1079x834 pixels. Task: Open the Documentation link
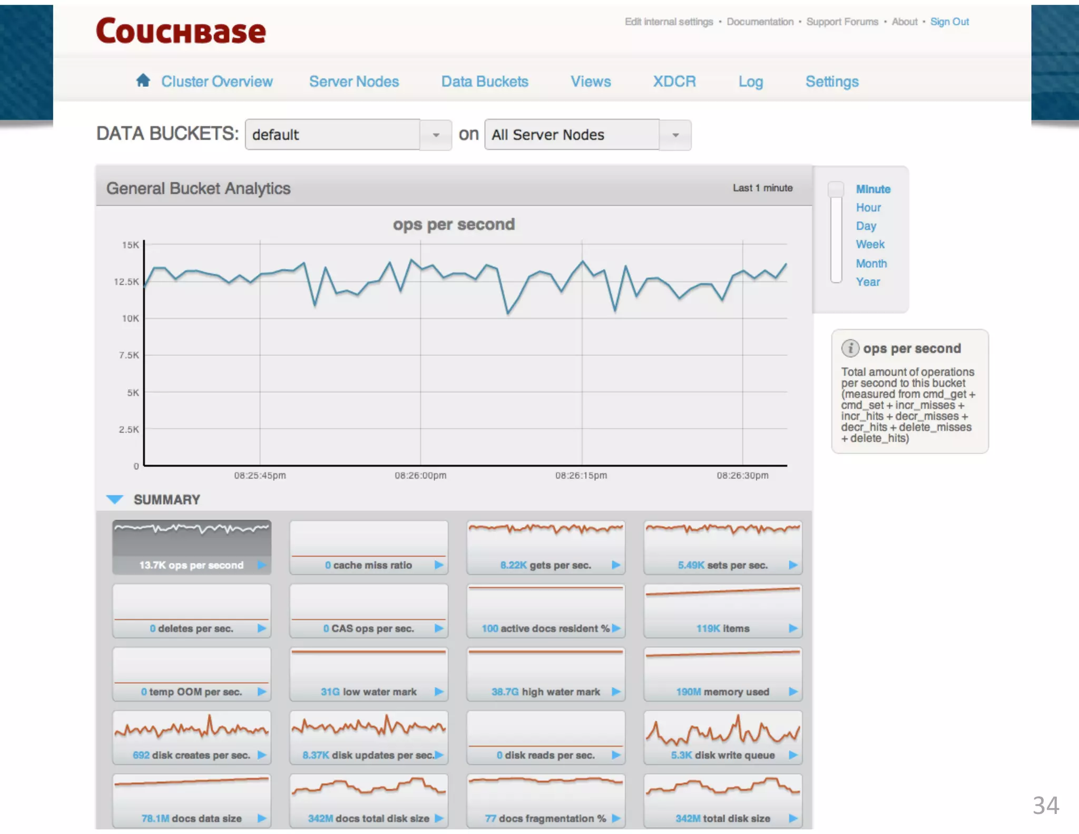760,22
